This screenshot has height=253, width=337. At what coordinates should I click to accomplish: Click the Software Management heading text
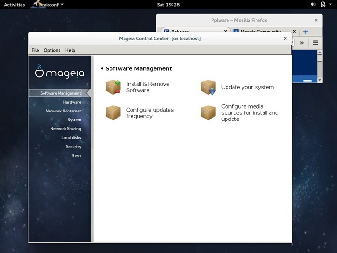139,68
